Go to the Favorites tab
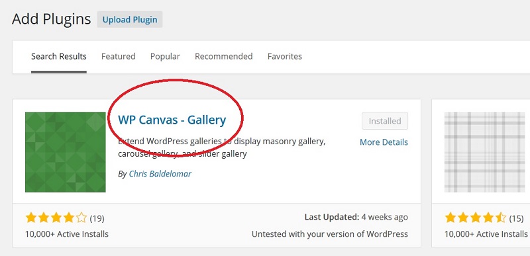This screenshot has height=256, width=530. pos(285,56)
